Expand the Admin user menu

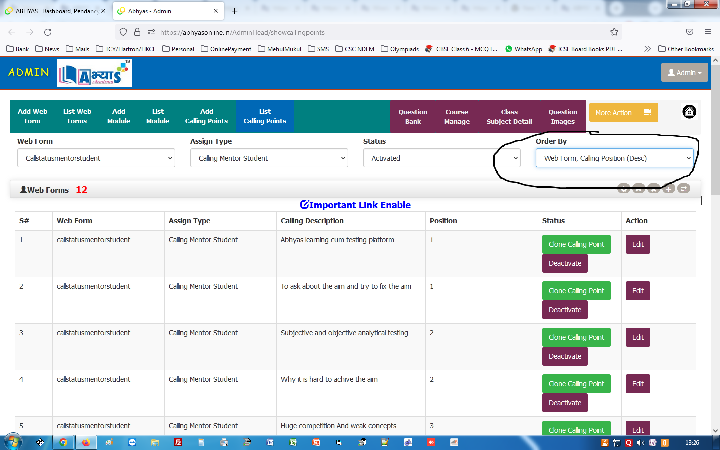684,73
